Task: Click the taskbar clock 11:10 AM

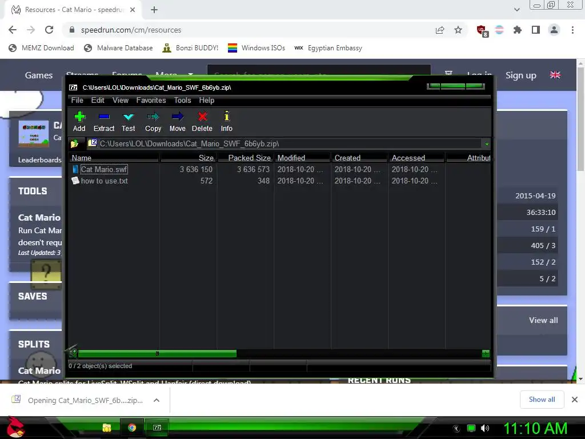Action: 535,428
